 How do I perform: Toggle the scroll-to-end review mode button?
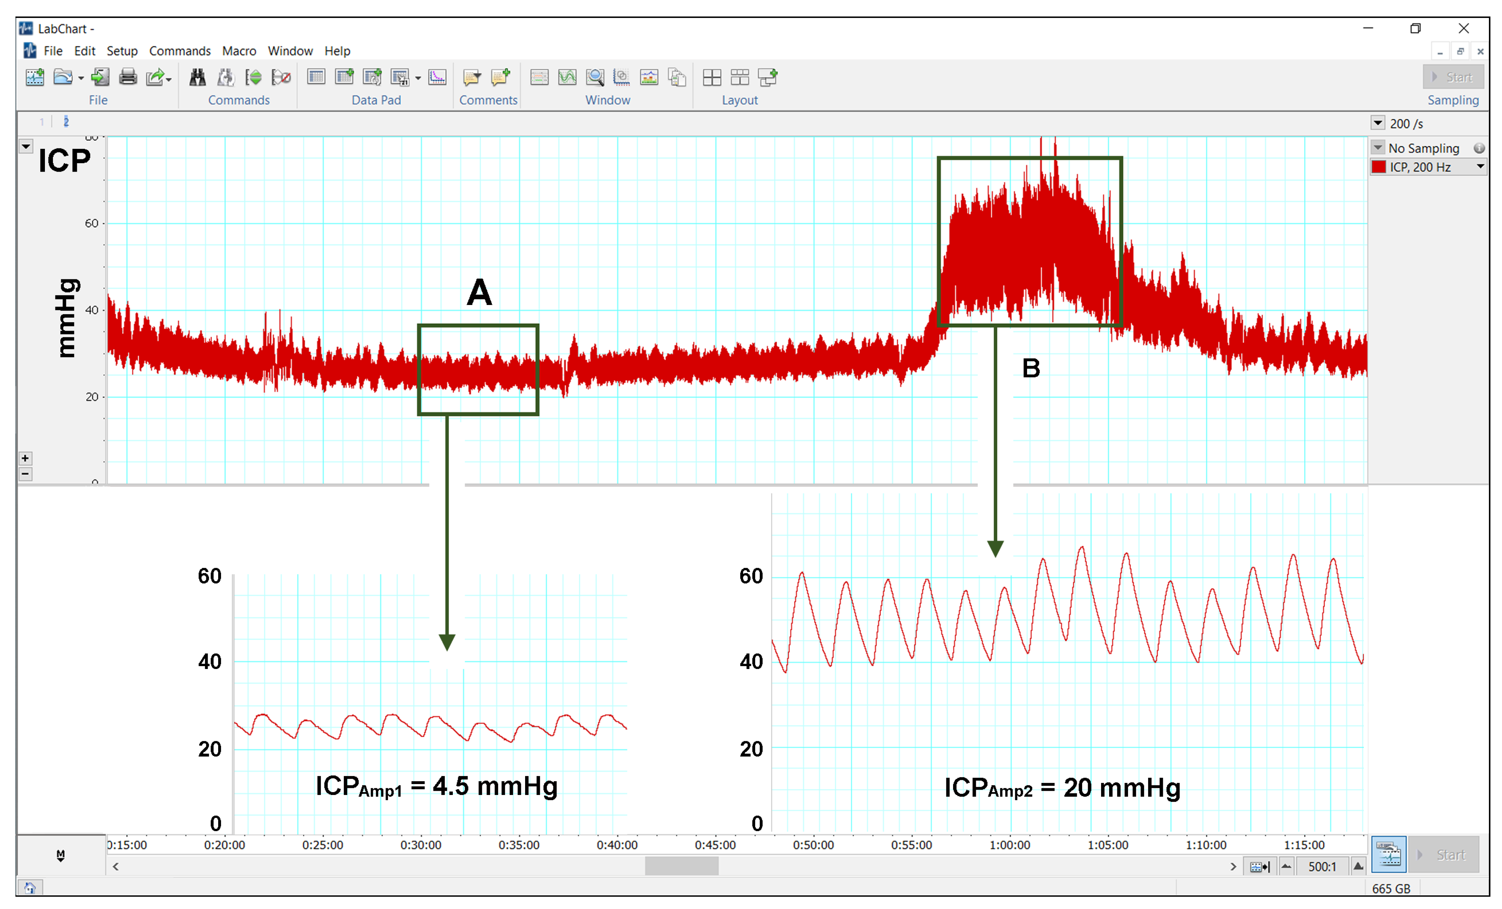[x=1259, y=866]
